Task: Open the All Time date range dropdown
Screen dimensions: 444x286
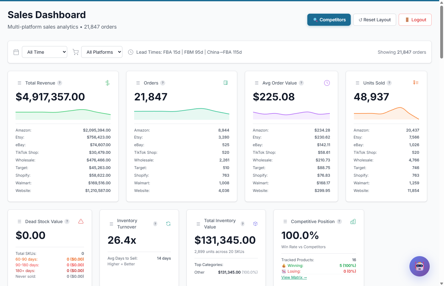Action: [44, 52]
